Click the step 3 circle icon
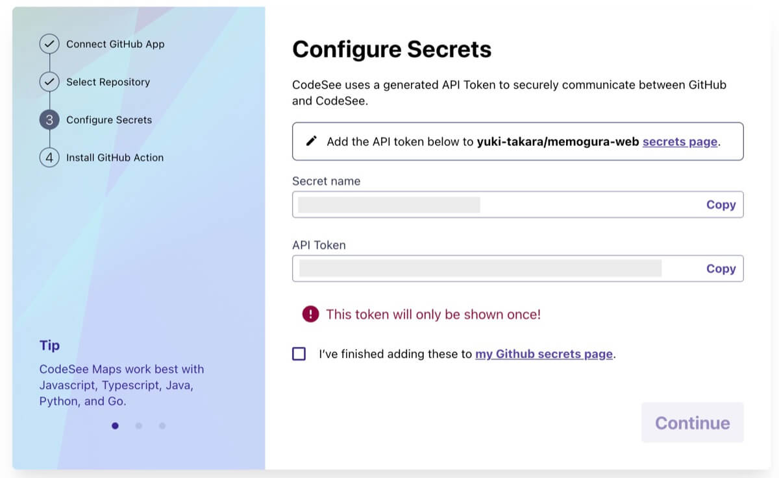779x478 pixels. [x=49, y=120]
